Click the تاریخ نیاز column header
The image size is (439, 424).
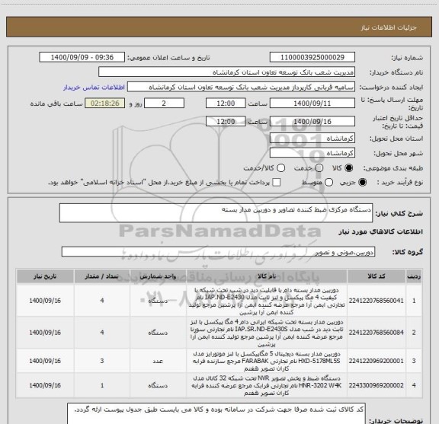pyautogui.click(x=45, y=276)
